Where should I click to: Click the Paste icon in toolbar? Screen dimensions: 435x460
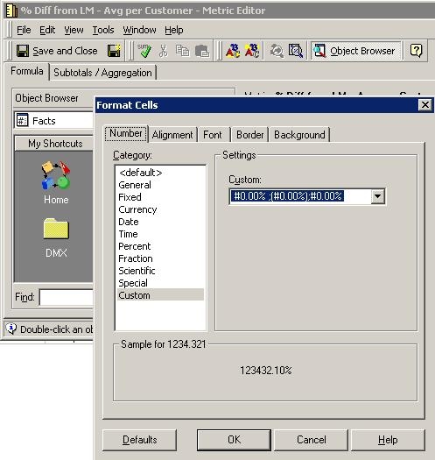(x=202, y=51)
